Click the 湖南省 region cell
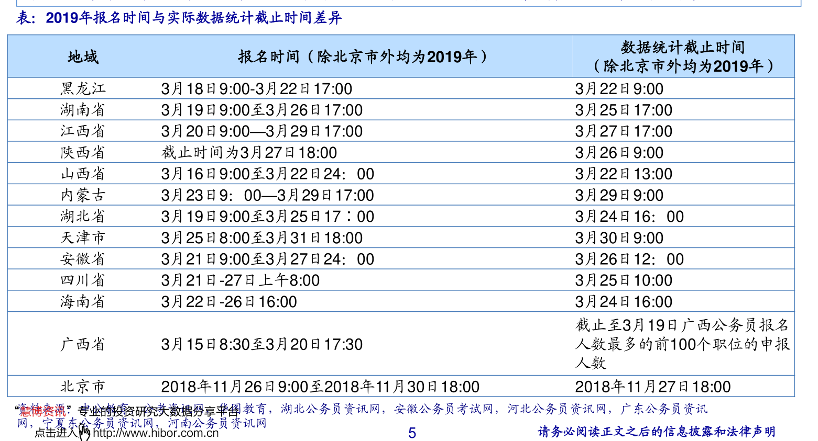The width and height of the screenshot is (818, 441). (x=83, y=110)
